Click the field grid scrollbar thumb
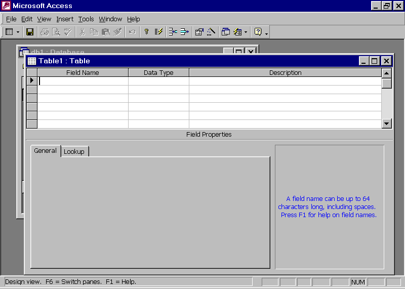 [x=386, y=84]
